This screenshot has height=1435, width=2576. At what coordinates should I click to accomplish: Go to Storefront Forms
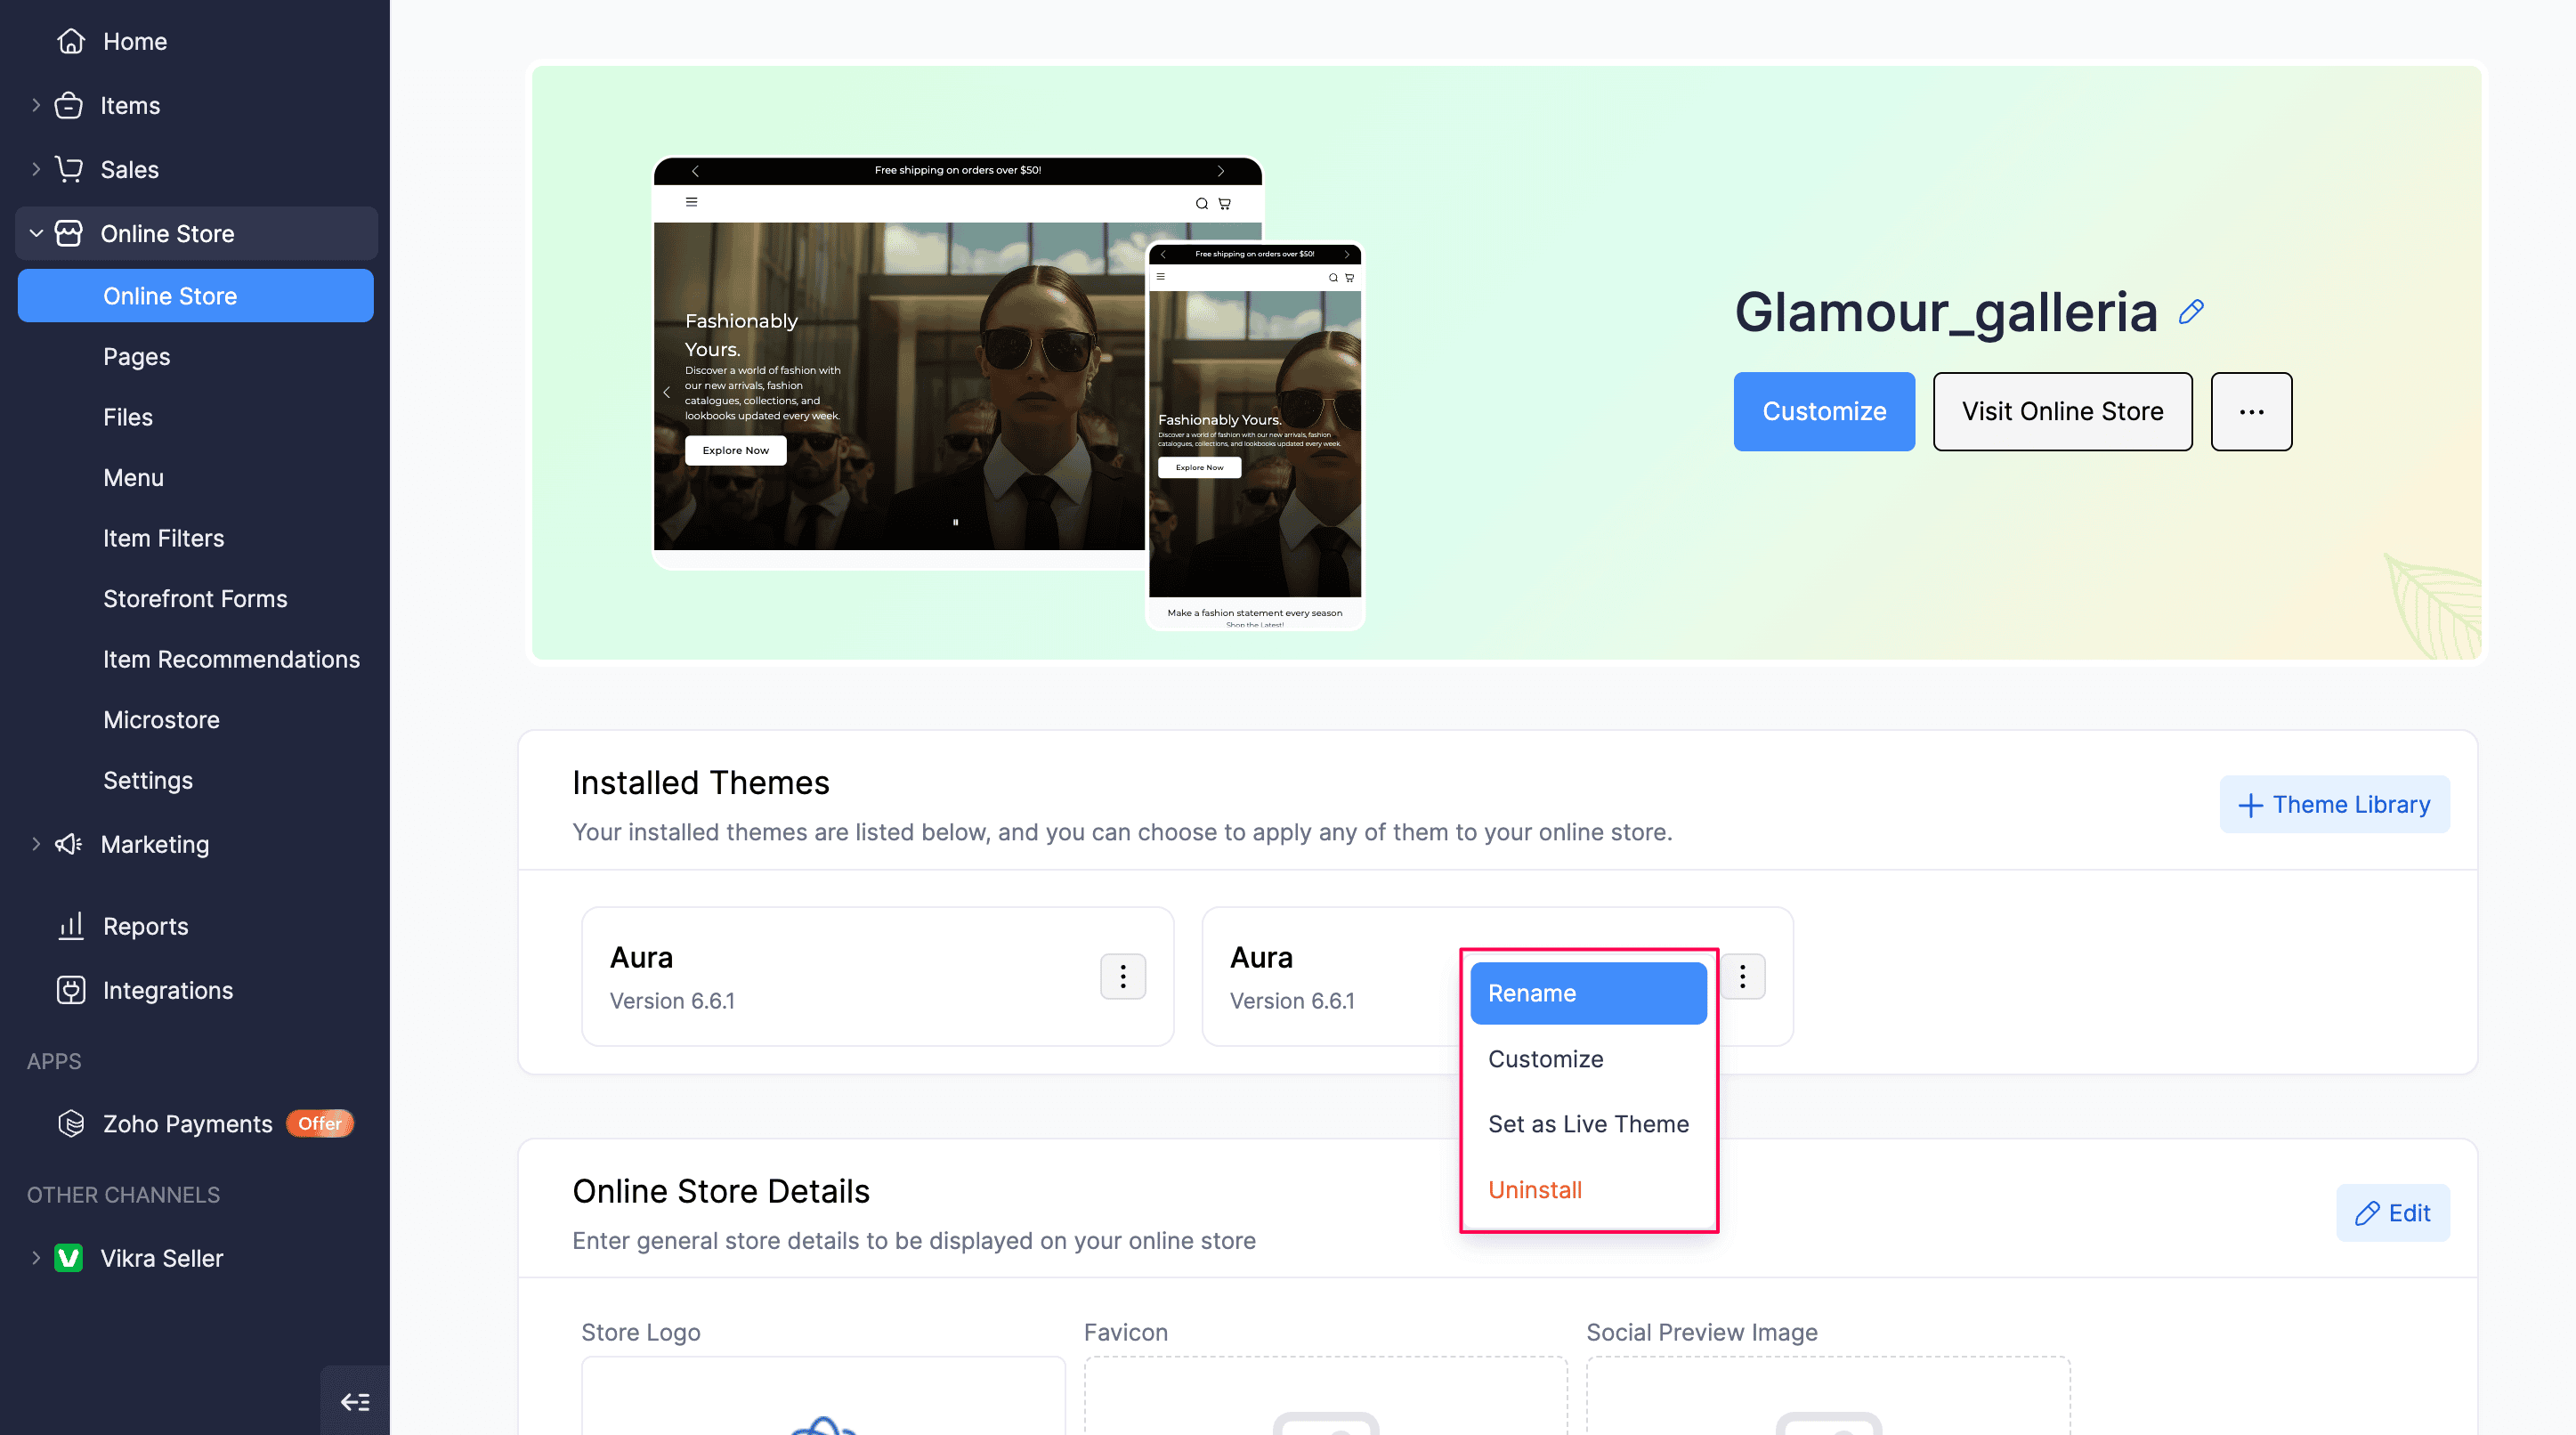pos(195,599)
